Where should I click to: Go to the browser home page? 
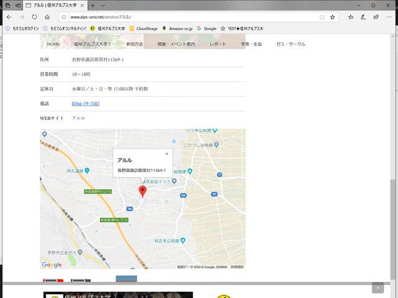coord(47,17)
